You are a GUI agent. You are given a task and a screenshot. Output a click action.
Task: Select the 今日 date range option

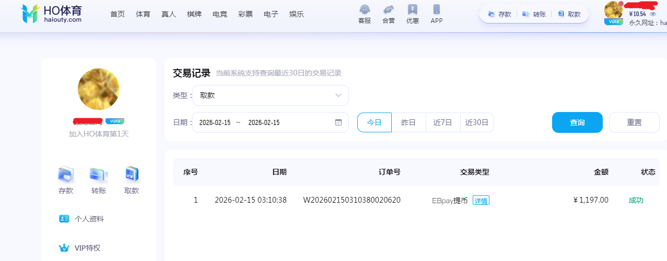(374, 122)
